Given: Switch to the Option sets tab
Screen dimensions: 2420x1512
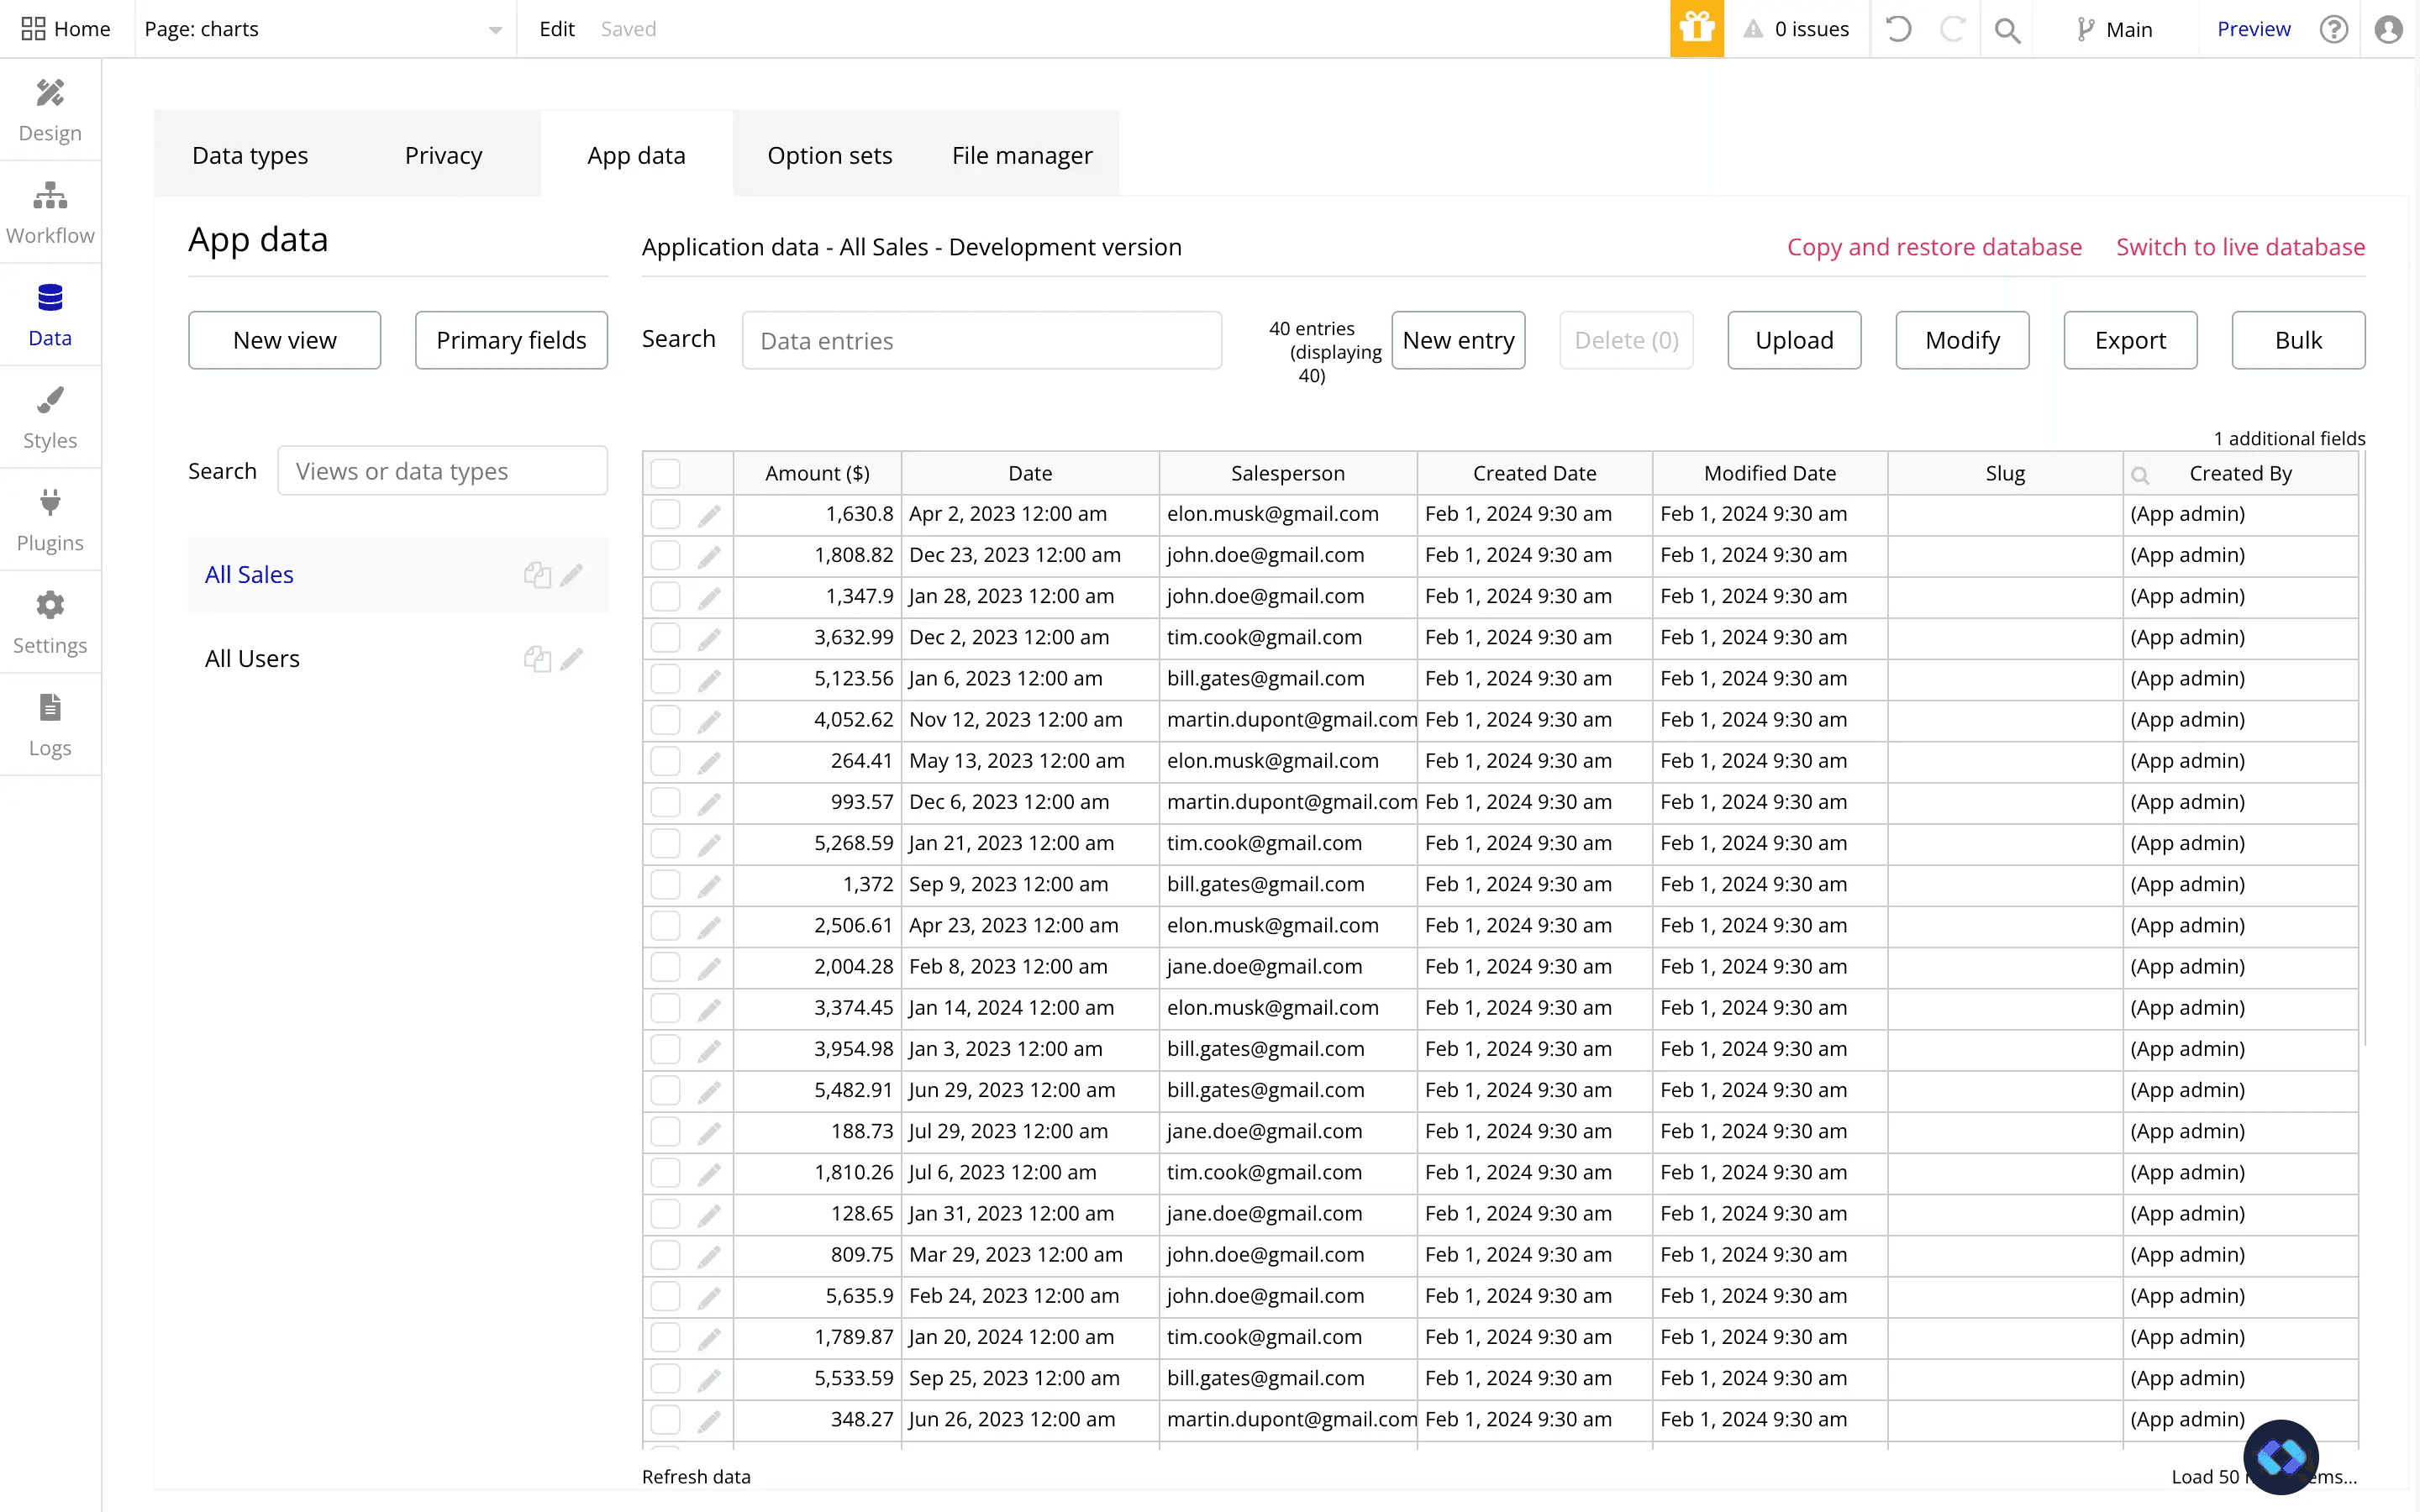Looking at the screenshot, I should (829, 155).
